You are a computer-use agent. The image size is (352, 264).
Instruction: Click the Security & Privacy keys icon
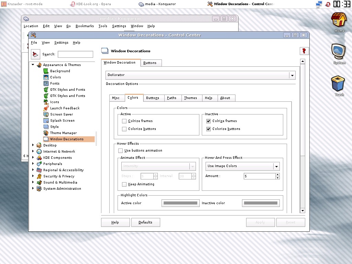39,176
